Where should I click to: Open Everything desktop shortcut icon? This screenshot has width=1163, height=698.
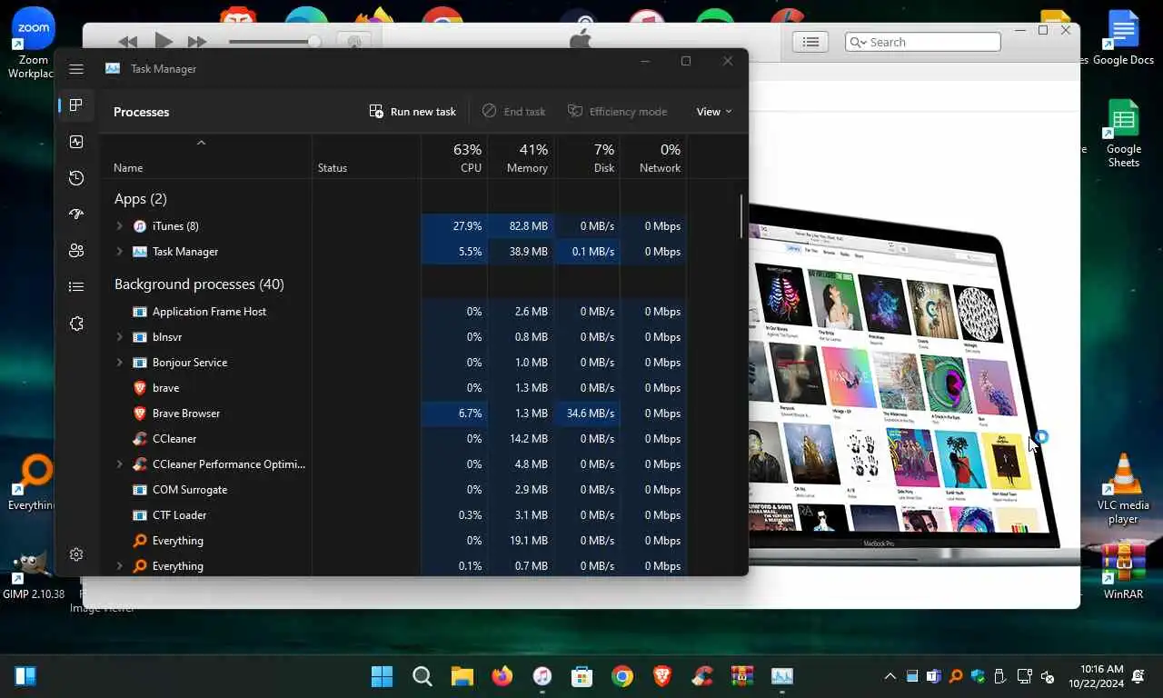34,483
